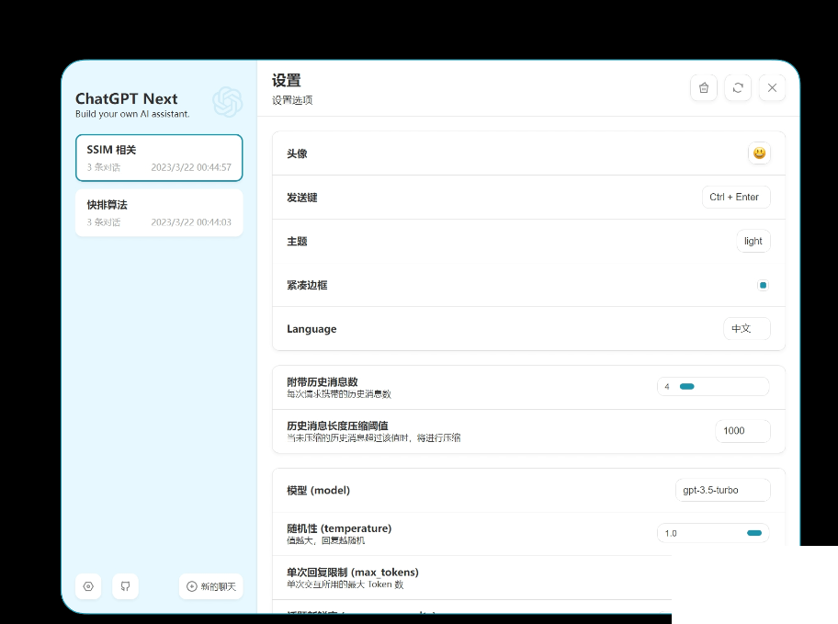This screenshot has width=838, height=624.
Task: Change the avatar emoji
Action: tap(759, 153)
